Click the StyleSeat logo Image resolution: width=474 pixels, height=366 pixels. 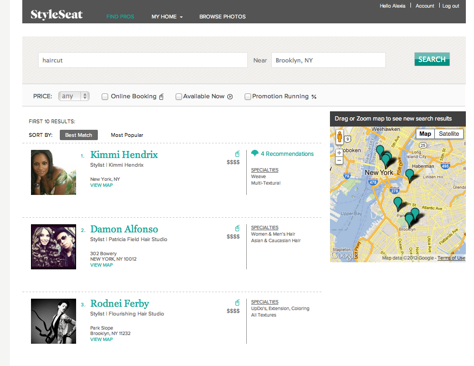click(57, 15)
